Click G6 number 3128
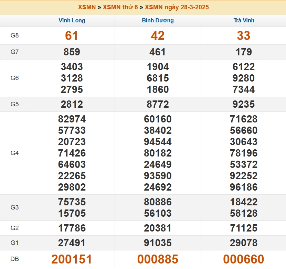Viewport: 286px width, 269px height. point(72,78)
